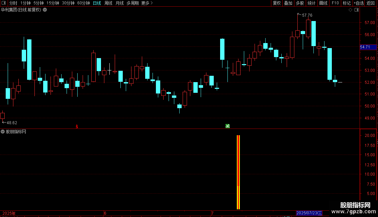
Task: Select the 15分钟 period tab
Action: [x=53, y=3]
